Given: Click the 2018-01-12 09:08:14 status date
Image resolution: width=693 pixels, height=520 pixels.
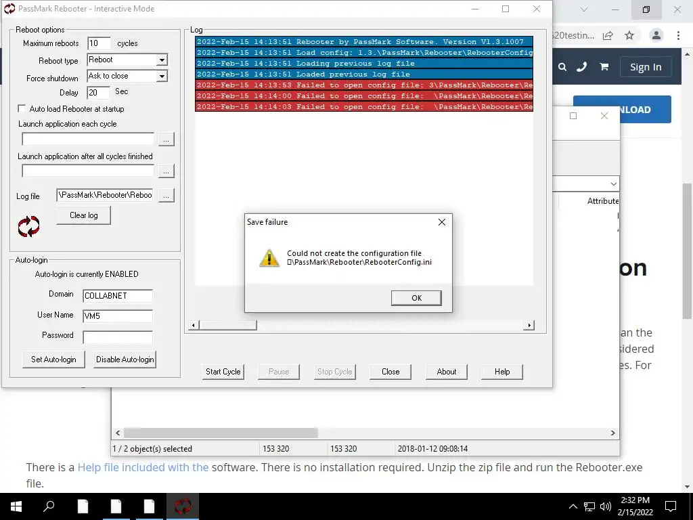Looking at the screenshot, I should tap(432, 449).
